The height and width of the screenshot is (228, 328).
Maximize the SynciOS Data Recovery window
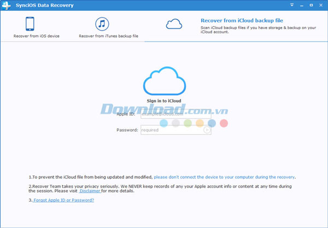pos(311,5)
